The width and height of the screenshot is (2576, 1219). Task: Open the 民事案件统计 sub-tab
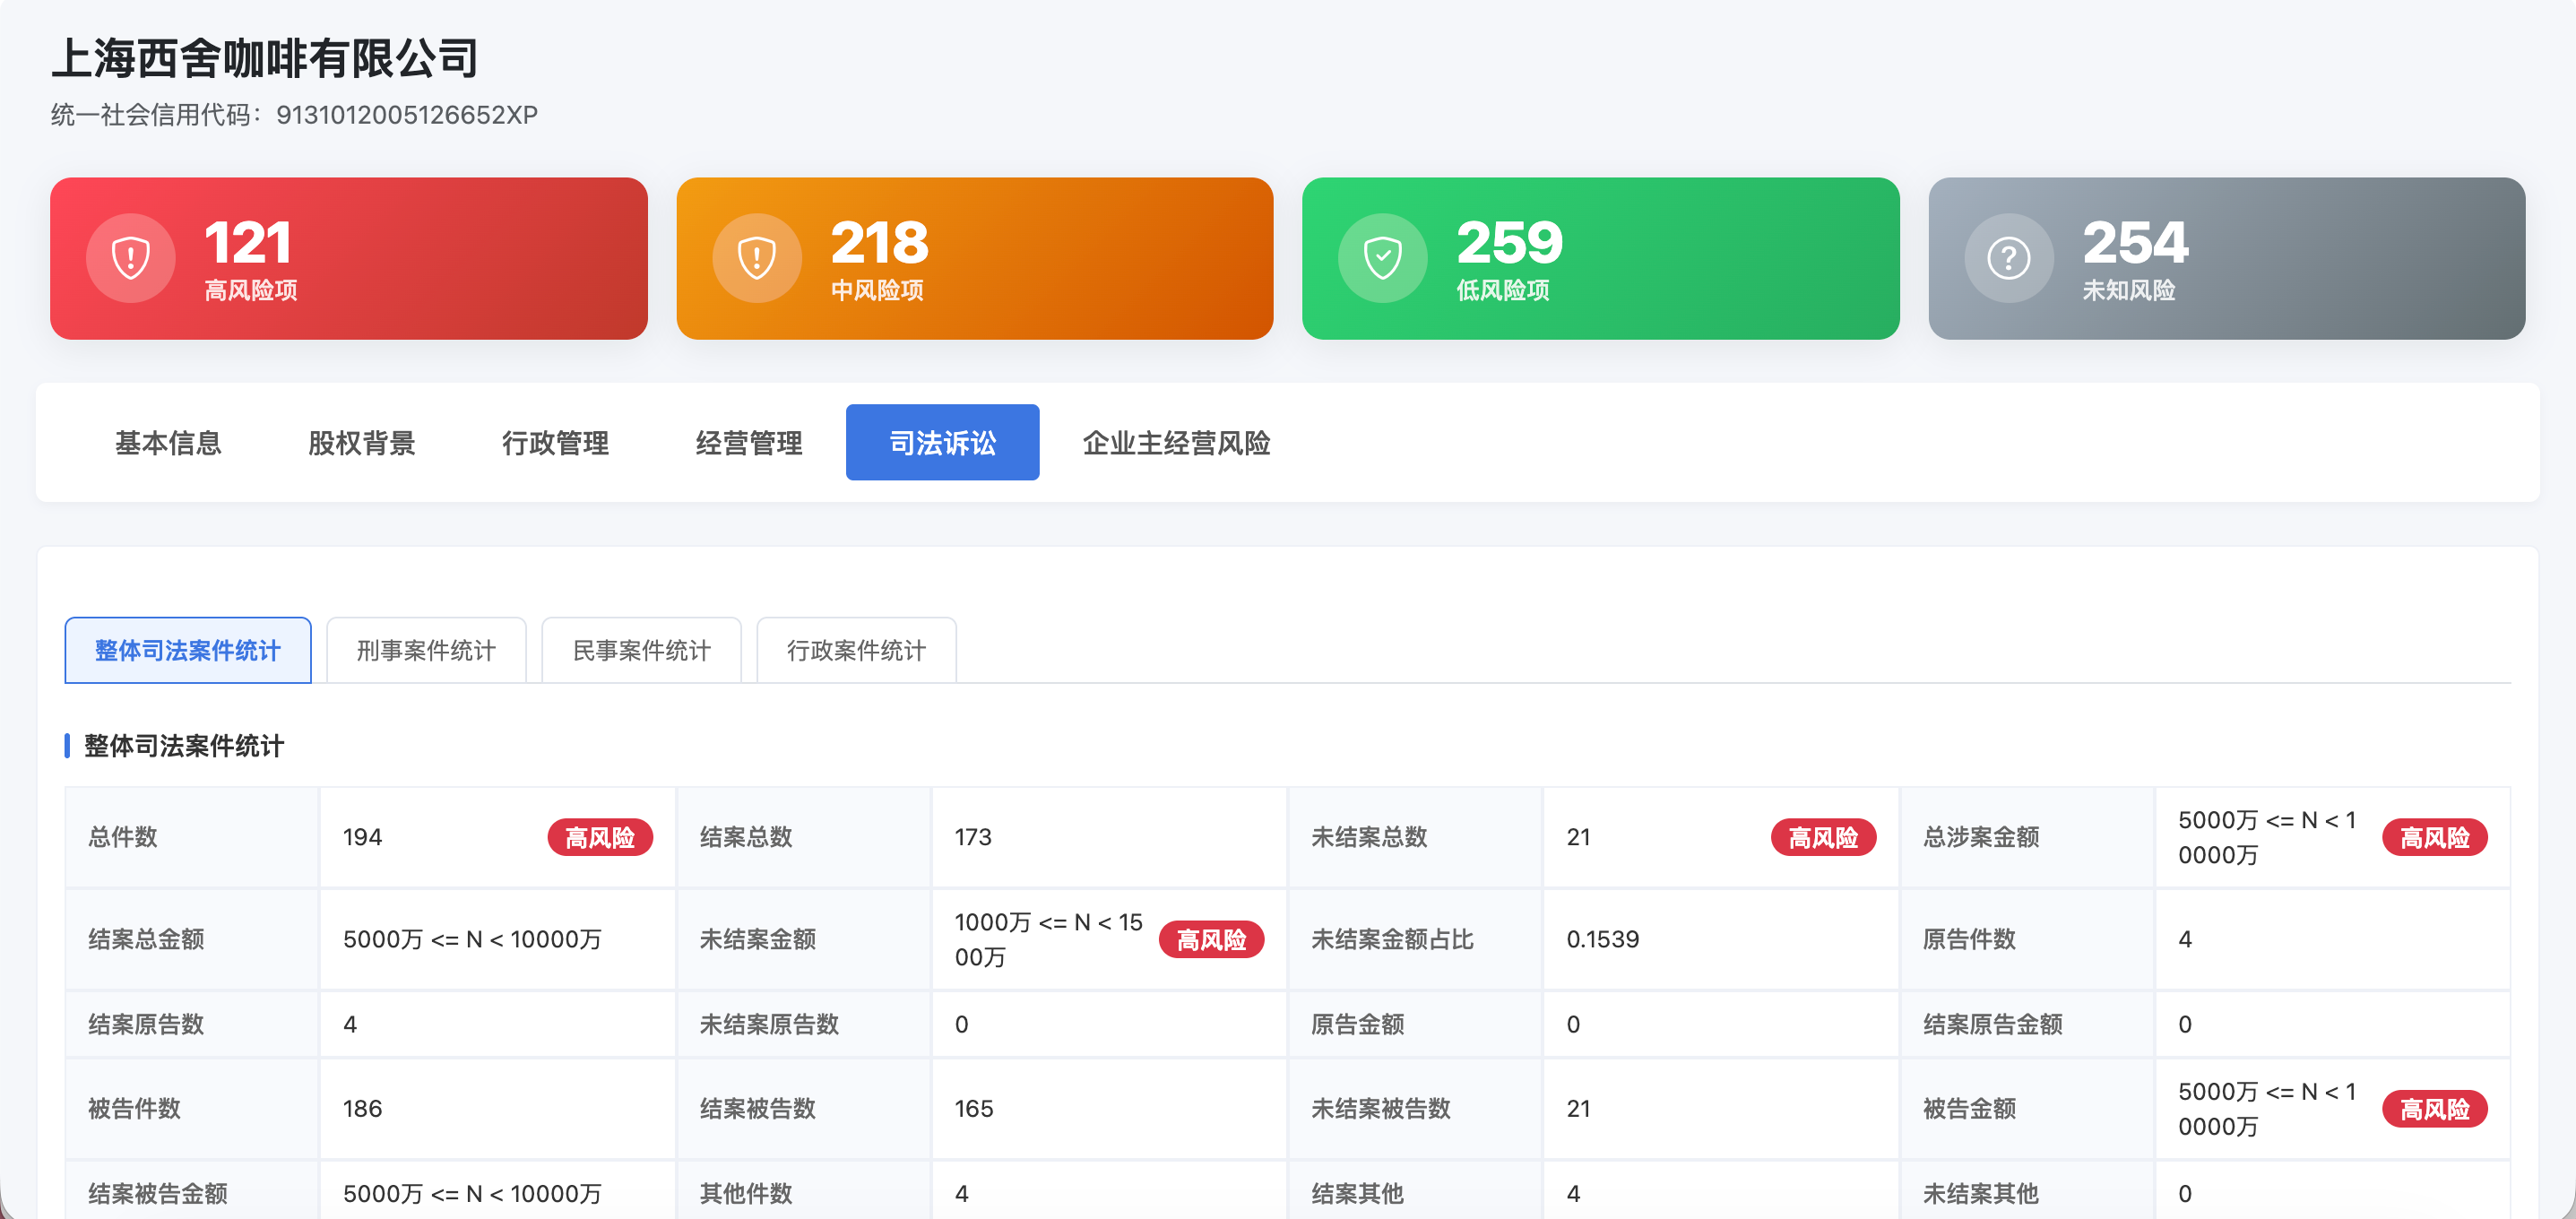pos(641,650)
